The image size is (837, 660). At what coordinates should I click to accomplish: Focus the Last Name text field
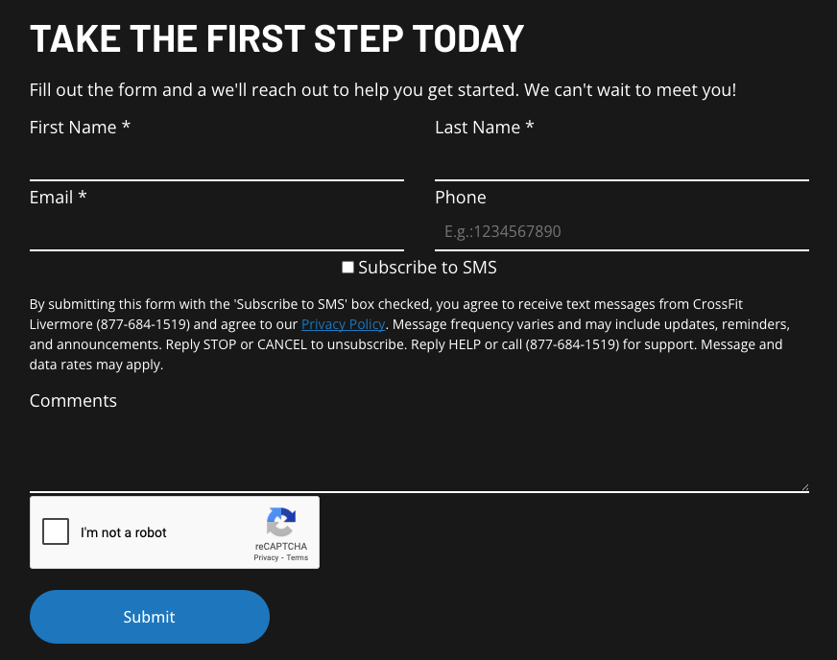point(621,161)
